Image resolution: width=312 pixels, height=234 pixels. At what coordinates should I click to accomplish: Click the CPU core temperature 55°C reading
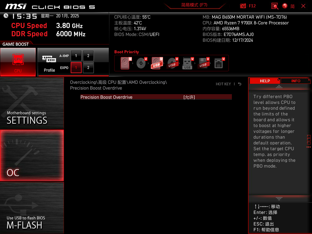132,17
